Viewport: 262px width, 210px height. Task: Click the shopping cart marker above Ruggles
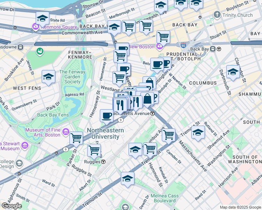pos(94,151)
